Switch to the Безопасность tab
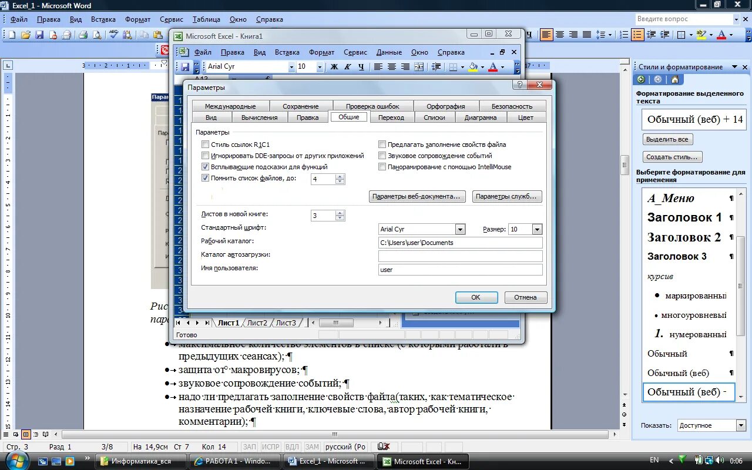 [x=512, y=106]
